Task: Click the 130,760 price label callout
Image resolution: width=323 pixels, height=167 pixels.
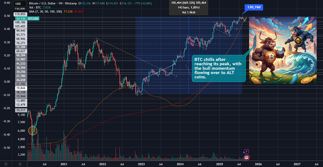Action: coord(254,7)
